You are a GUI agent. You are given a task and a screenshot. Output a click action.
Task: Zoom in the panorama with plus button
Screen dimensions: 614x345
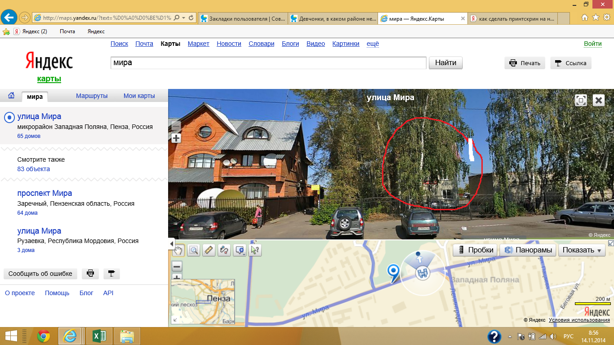[176, 138]
